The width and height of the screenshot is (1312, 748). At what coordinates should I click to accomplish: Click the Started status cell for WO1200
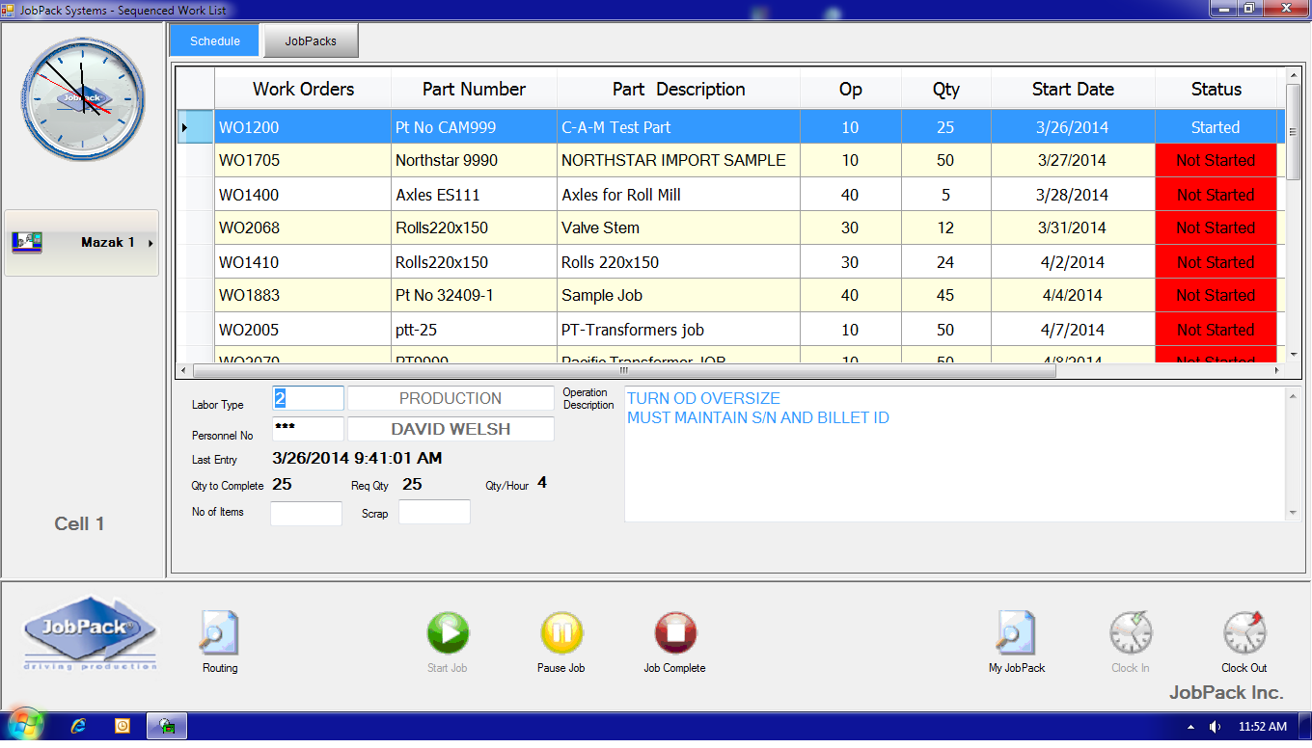[x=1216, y=127]
